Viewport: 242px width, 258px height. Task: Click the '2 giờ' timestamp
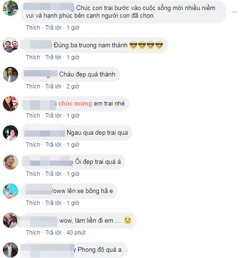pyautogui.click(x=73, y=86)
